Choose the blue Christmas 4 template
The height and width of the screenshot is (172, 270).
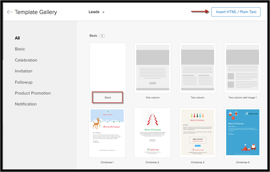pos(243,133)
